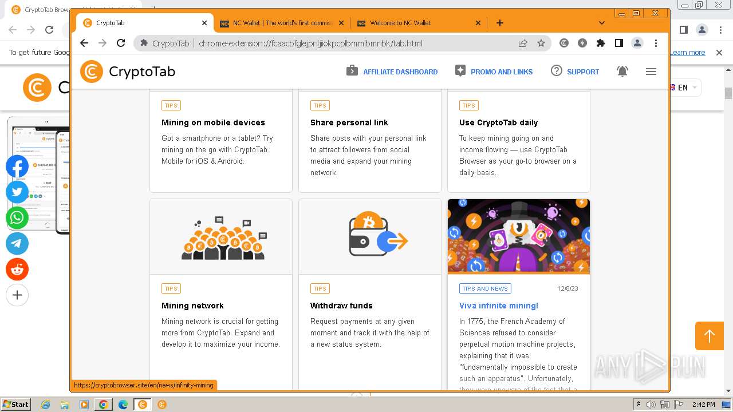Image resolution: width=733 pixels, height=412 pixels.
Task: Open the Start menu
Action: [15, 404]
